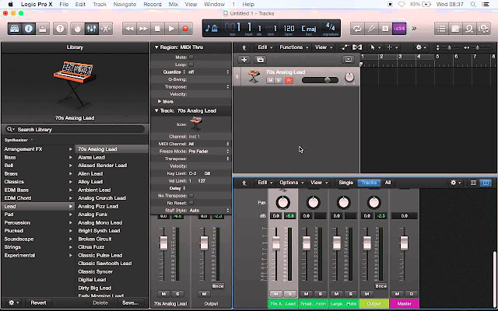Image resolution: width=498 pixels, height=311 pixels.
Task: Toggle the automation button in Tracks area
Action: 344,47
